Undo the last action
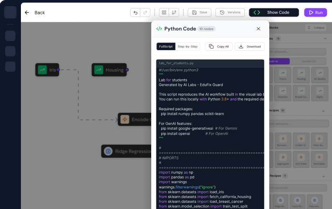 tap(136, 13)
